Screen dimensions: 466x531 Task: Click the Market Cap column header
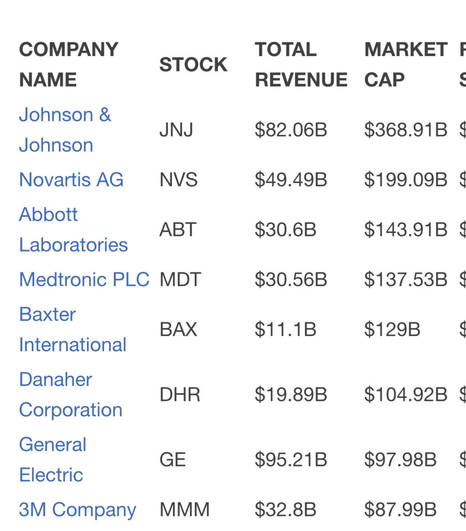tap(406, 64)
